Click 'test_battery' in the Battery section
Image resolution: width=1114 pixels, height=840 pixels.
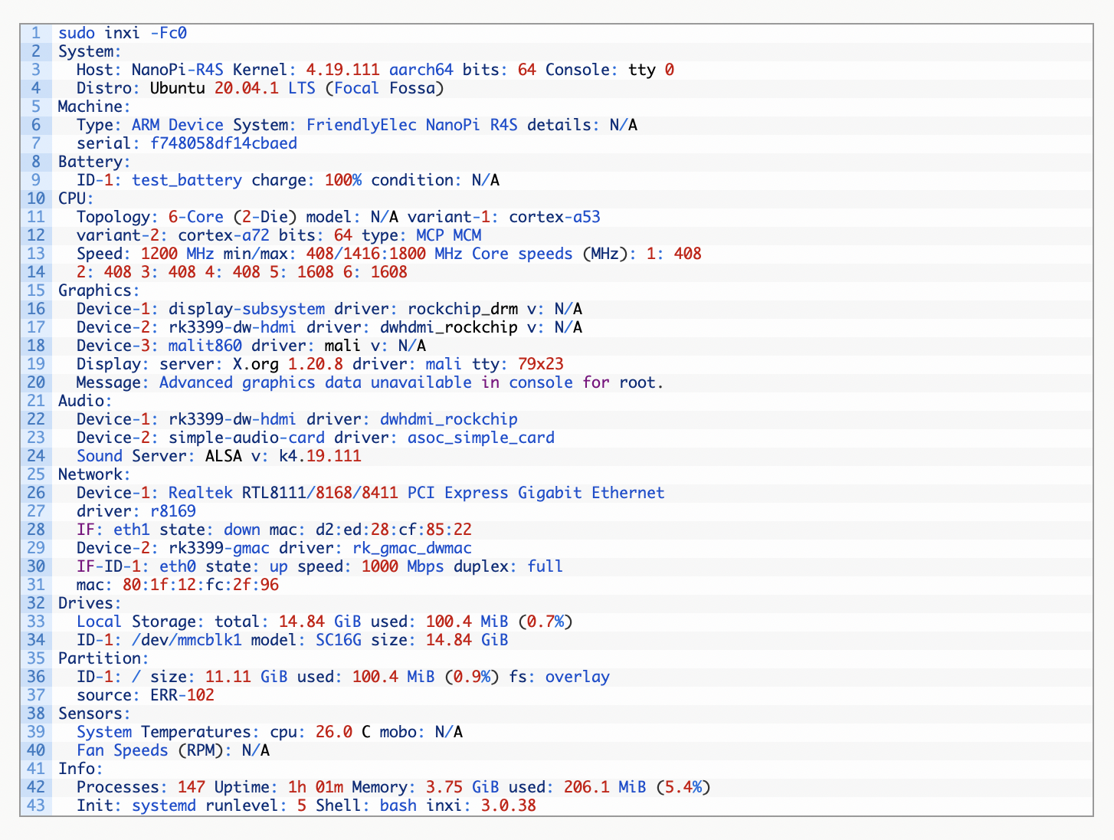tap(187, 180)
